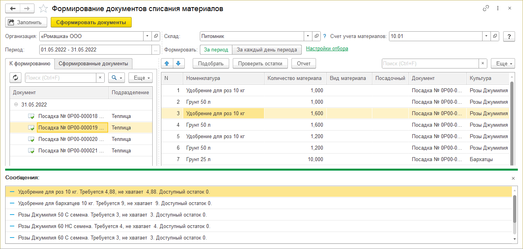Switch to 'За каждый день периода' mode
This screenshot has width=523, height=249.
tap(266, 49)
